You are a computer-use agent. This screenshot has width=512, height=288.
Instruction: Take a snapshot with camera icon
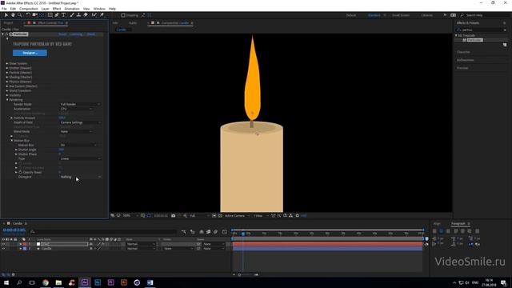tap(174, 215)
